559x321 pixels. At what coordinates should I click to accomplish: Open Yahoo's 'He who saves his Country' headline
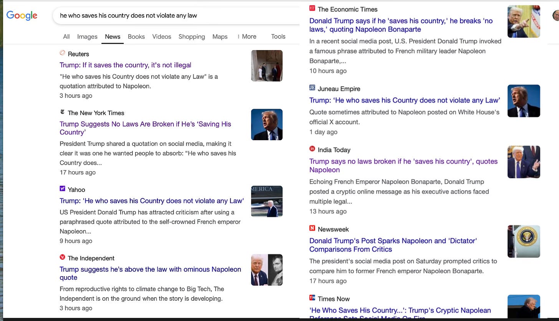pyautogui.click(x=152, y=201)
